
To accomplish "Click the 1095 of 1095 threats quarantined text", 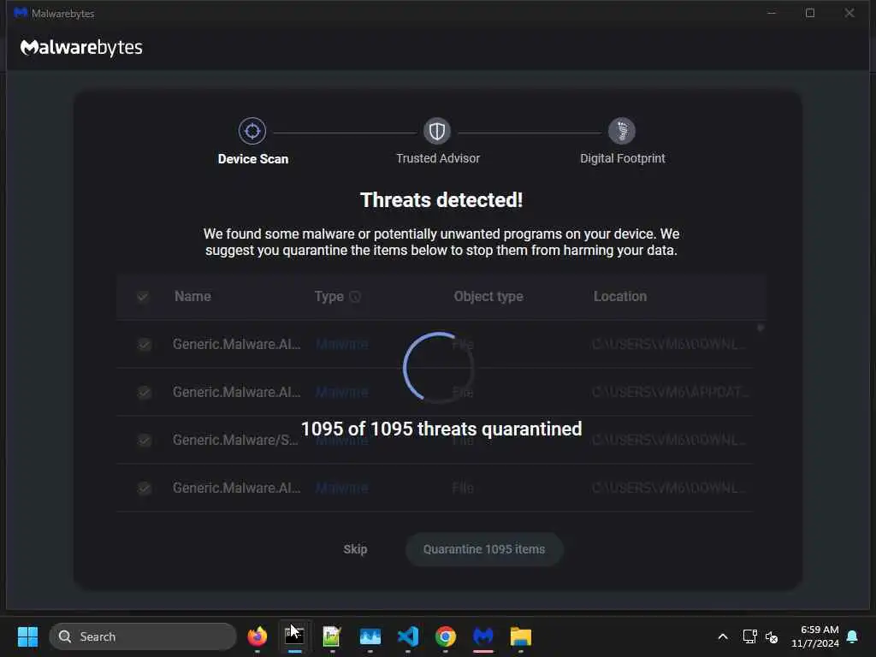I will click(x=441, y=429).
